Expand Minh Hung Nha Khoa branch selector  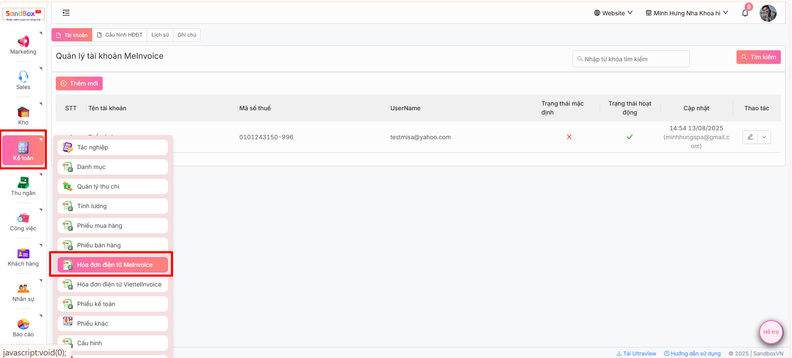tap(687, 13)
